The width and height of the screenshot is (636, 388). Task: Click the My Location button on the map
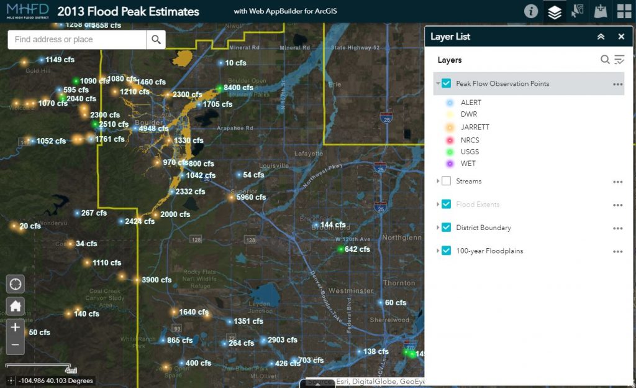(14, 284)
